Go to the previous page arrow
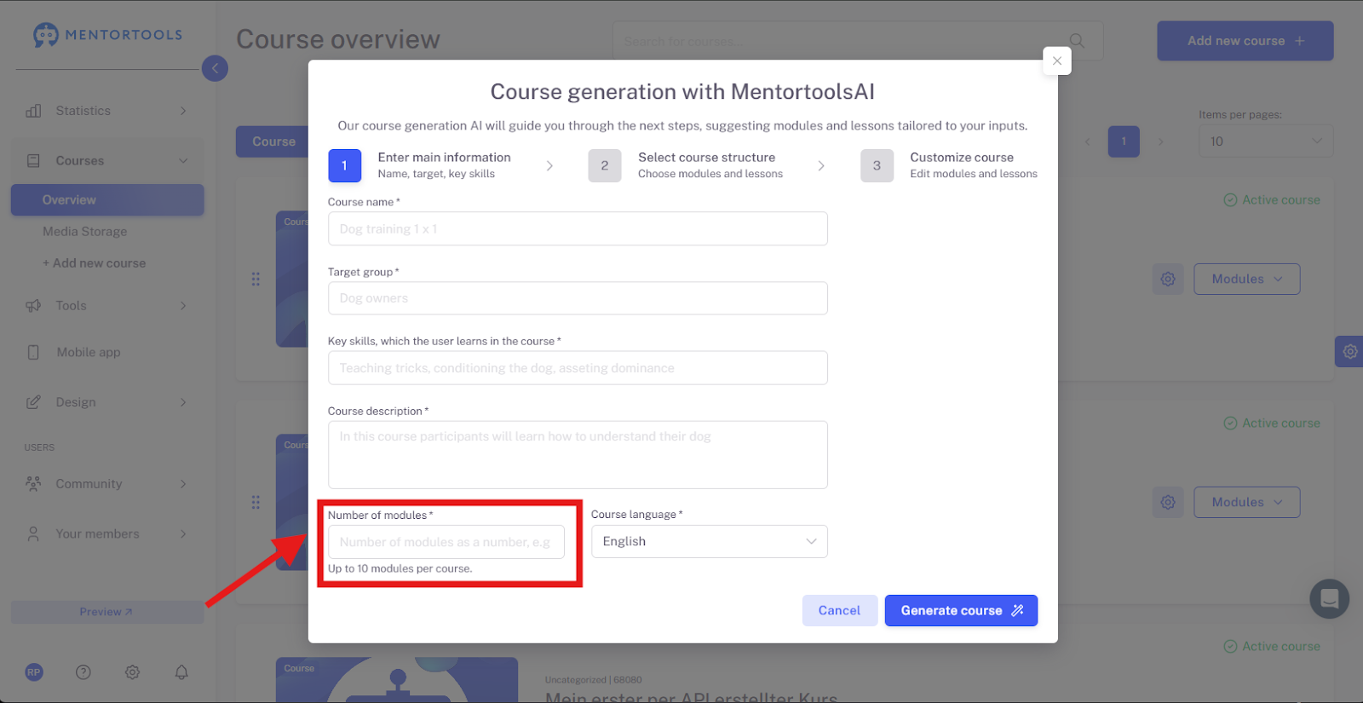This screenshot has height=703, width=1363. pyautogui.click(x=1087, y=141)
